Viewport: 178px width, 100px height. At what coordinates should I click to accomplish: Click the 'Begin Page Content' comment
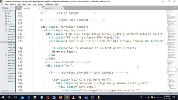[x=73, y=20]
